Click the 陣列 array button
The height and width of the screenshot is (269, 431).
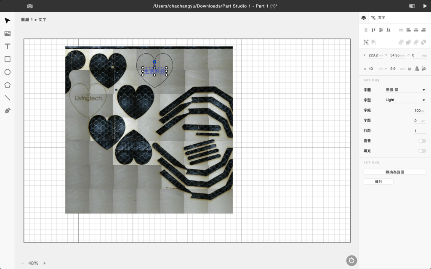pyautogui.click(x=378, y=182)
